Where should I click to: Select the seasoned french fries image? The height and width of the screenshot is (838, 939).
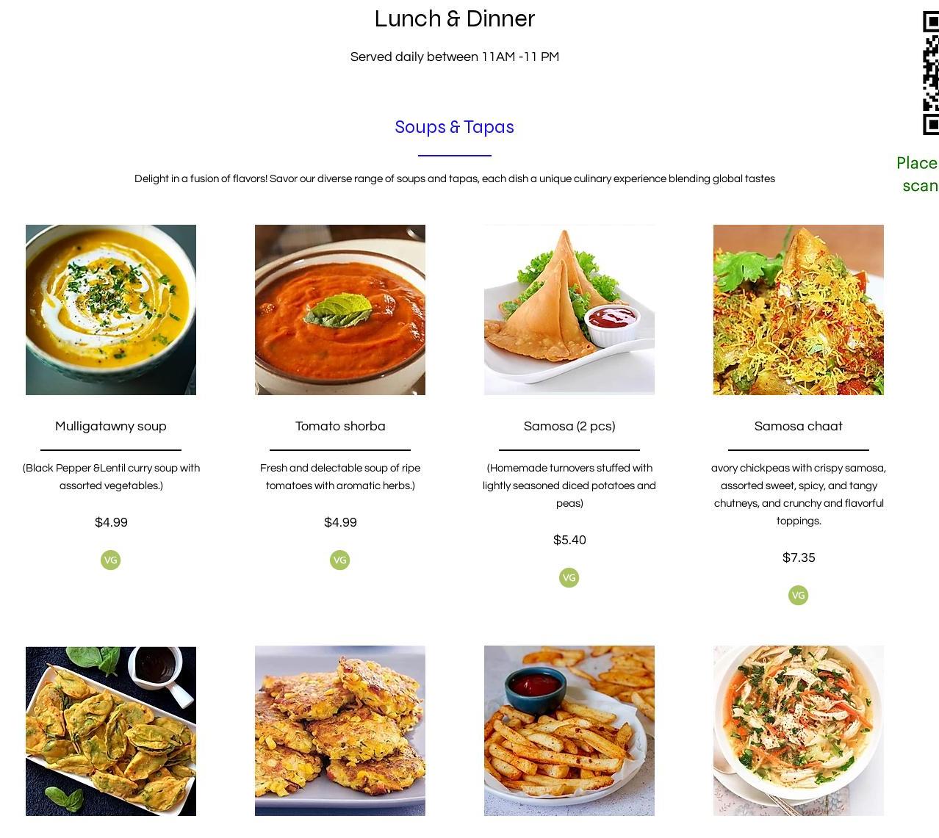tap(569, 731)
